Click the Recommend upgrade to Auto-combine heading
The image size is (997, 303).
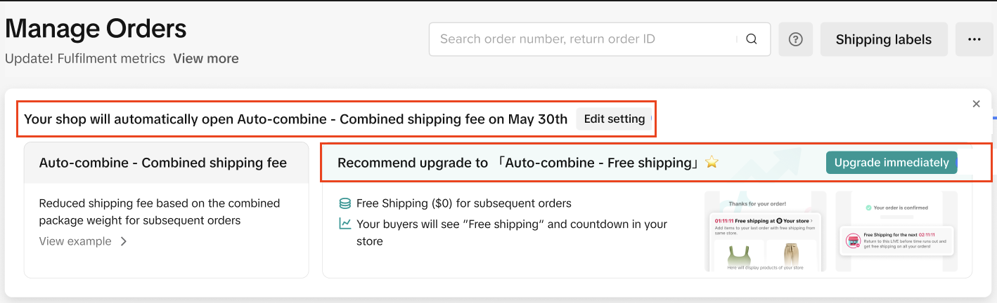pos(517,163)
